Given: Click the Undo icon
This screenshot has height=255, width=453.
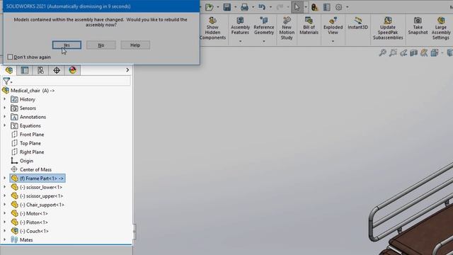Looking at the screenshot, I should pyautogui.click(x=262, y=7).
